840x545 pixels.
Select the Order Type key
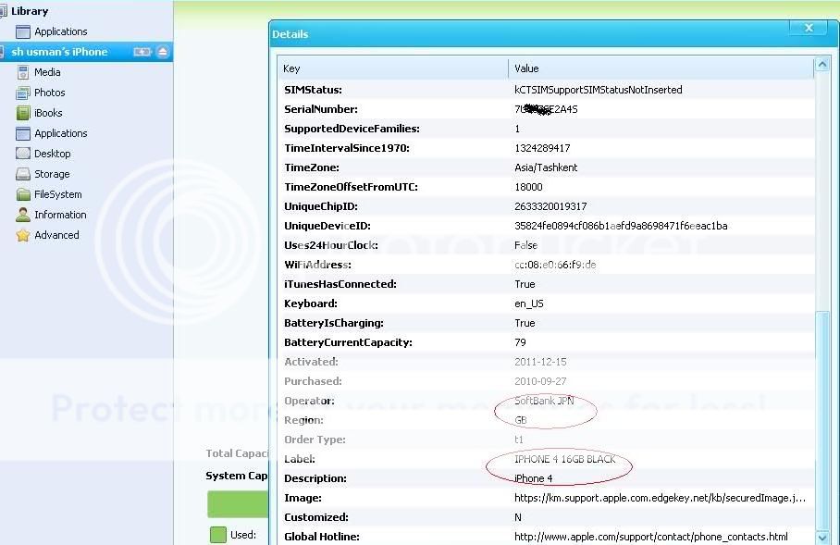[x=315, y=440]
